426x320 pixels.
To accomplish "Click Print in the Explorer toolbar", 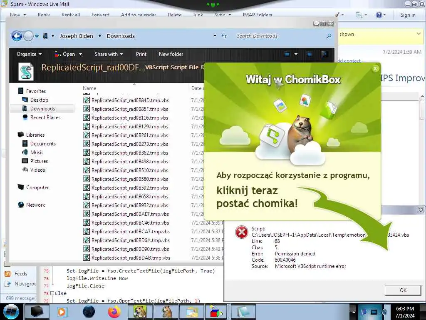I will point(141,54).
